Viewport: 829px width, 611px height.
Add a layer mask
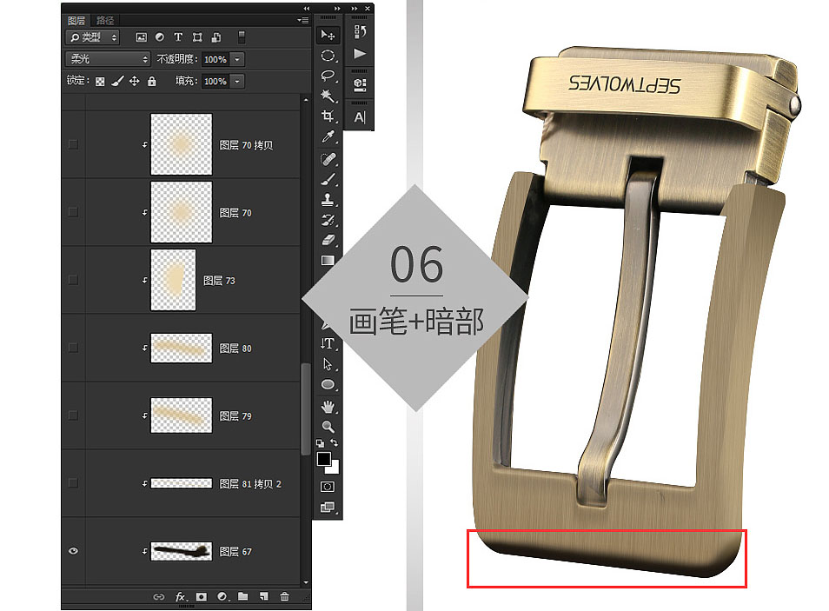coord(202,597)
